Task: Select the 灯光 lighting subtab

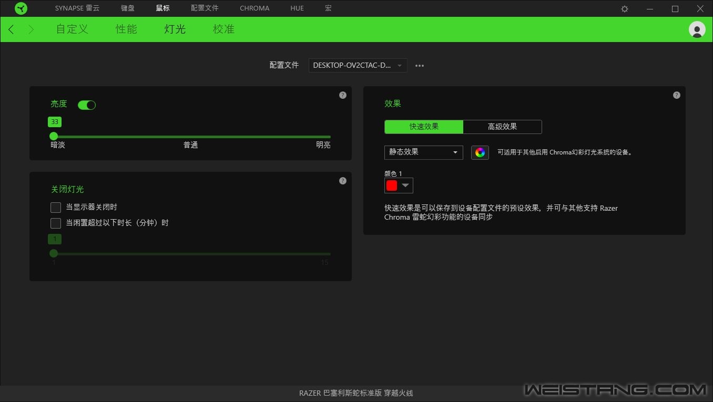Action: (x=175, y=29)
